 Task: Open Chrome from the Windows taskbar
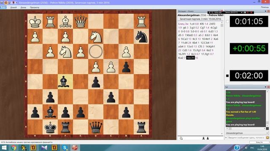[x=13, y=148]
